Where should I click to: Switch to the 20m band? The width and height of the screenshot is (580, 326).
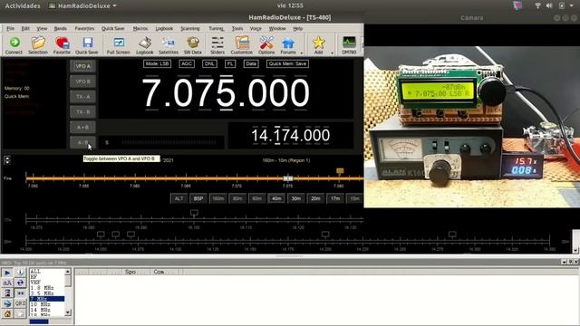click(x=315, y=198)
